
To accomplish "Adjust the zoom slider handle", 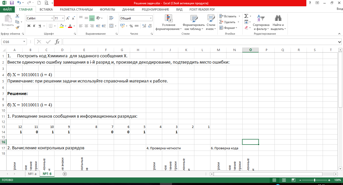I will (x=315, y=180).
